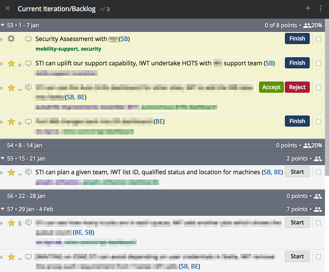This screenshot has height=272, width=329.
Task: Tick checkbox for STI support capability story
Action: coord(318,63)
